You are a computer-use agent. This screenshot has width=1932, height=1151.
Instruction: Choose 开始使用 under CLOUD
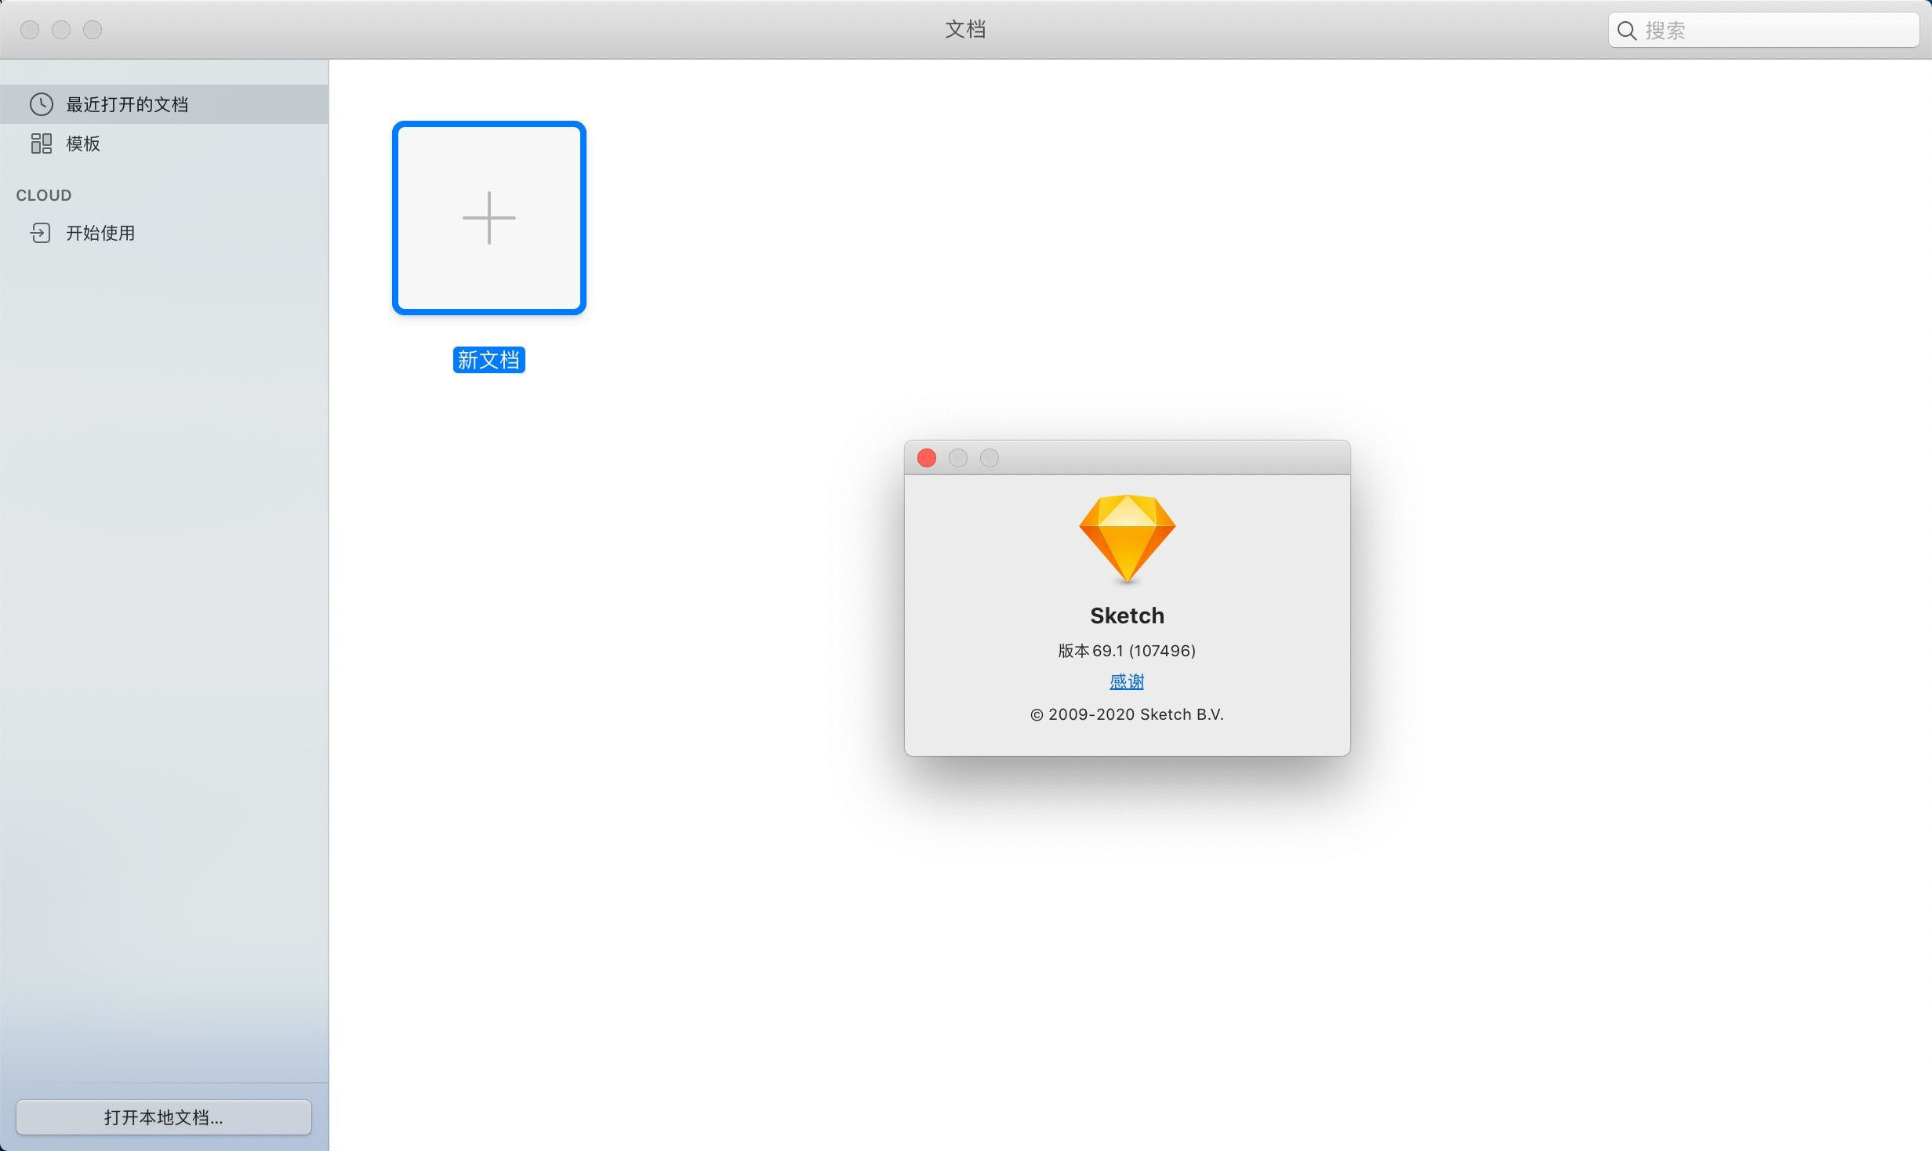[x=164, y=233]
